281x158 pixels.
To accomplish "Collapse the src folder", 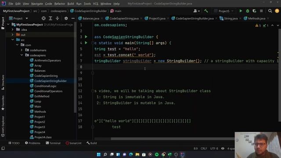I will pyautogui.click(x=13, y=40).
